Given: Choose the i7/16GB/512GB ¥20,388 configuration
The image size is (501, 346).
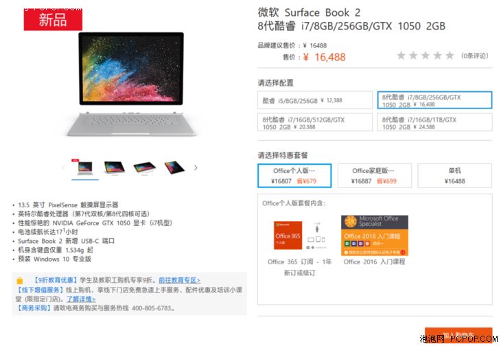Looking at the screenshot, I should (x=315, y=122).
